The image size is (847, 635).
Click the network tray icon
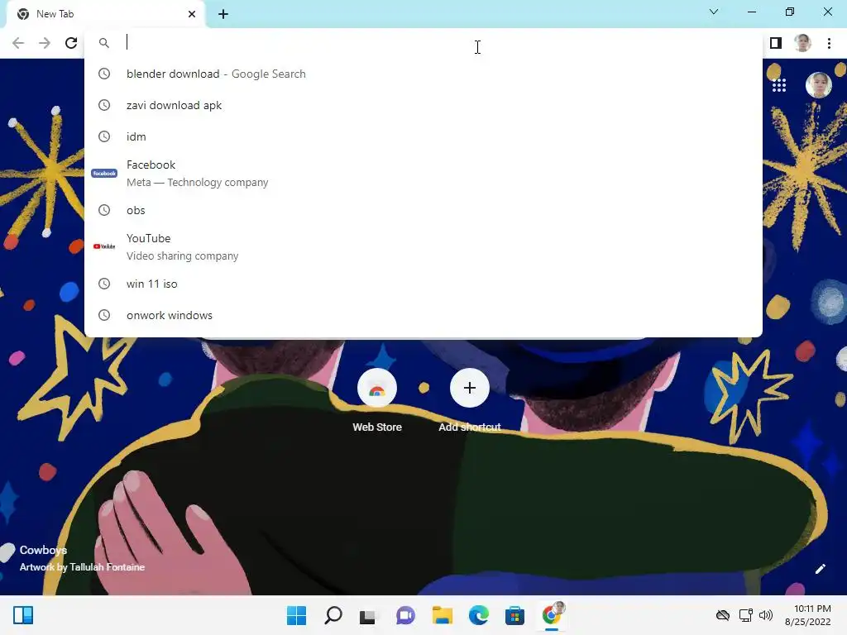tap(746, 615)
